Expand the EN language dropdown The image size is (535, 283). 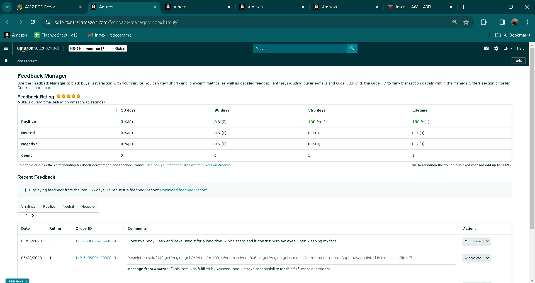508,49
